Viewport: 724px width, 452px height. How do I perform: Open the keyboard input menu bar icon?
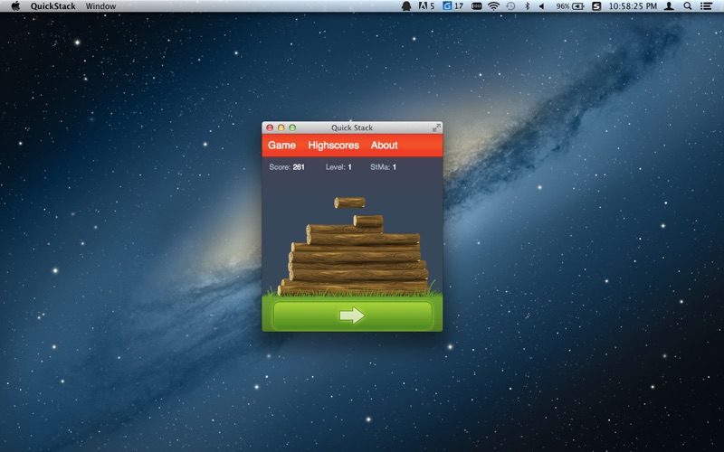pyautogui.click(x=477, y=6)
